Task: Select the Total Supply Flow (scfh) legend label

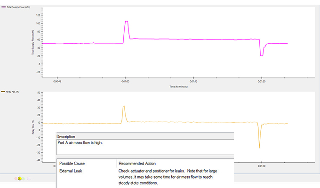Action: tap(18, 7)
